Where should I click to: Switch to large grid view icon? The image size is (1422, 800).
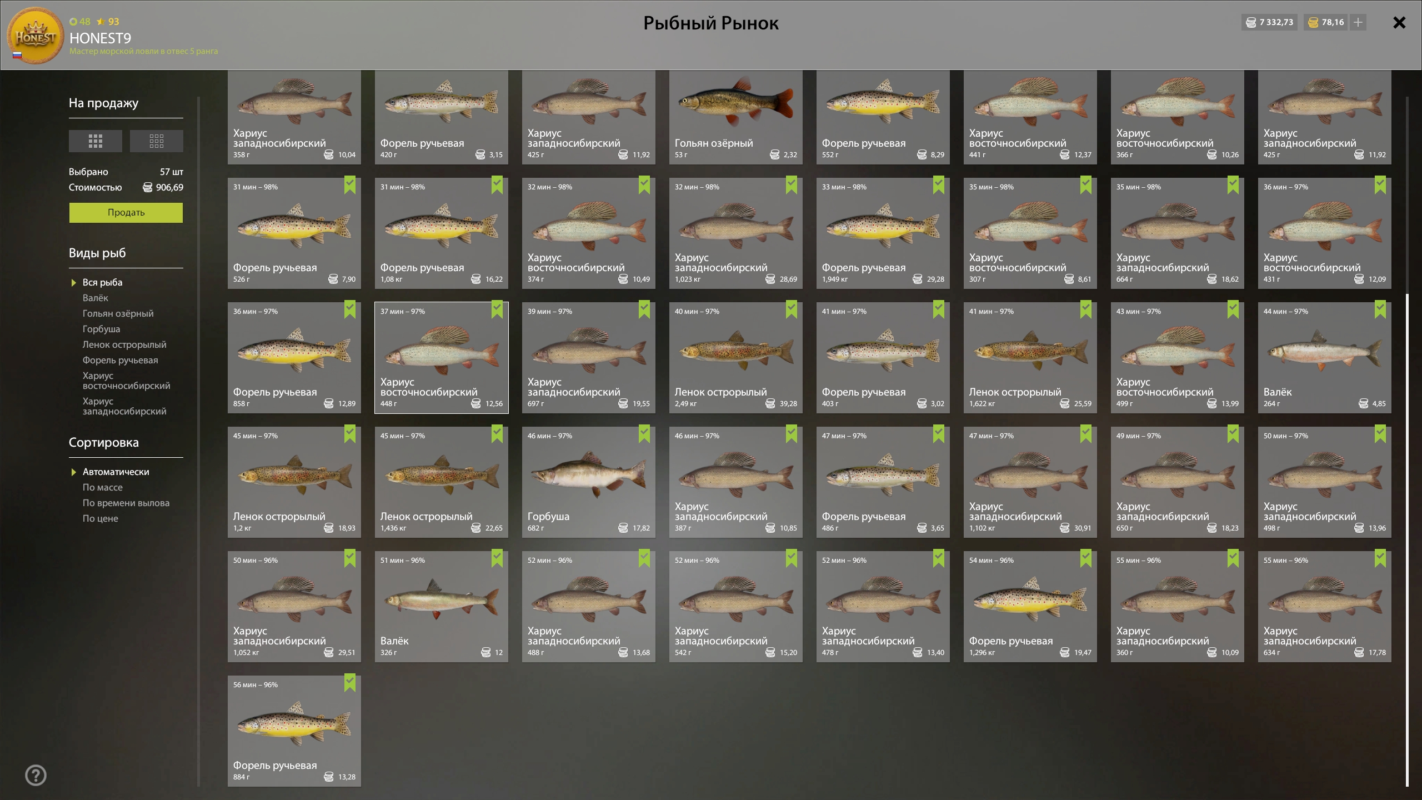click(95, 141)
